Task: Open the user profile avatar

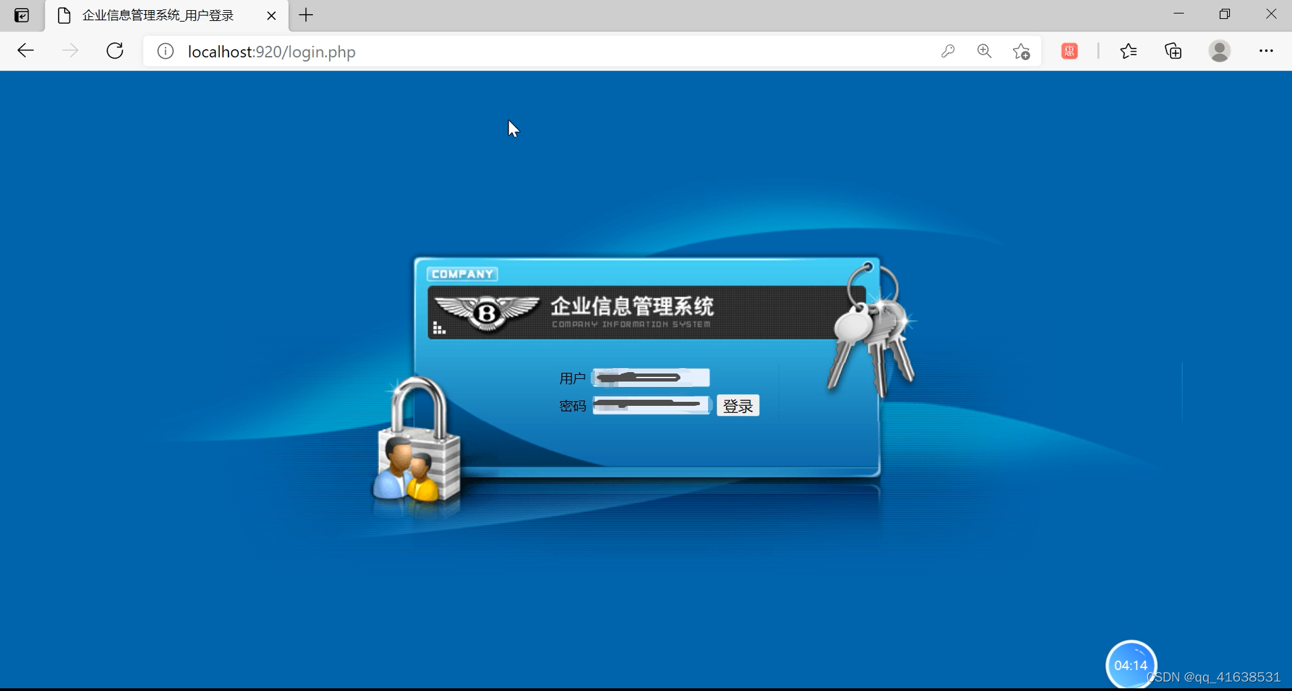Action: [1219, 51]
